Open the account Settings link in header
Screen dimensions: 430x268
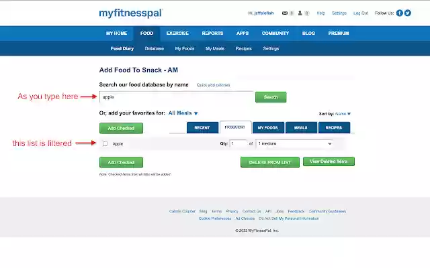point(339,13)
